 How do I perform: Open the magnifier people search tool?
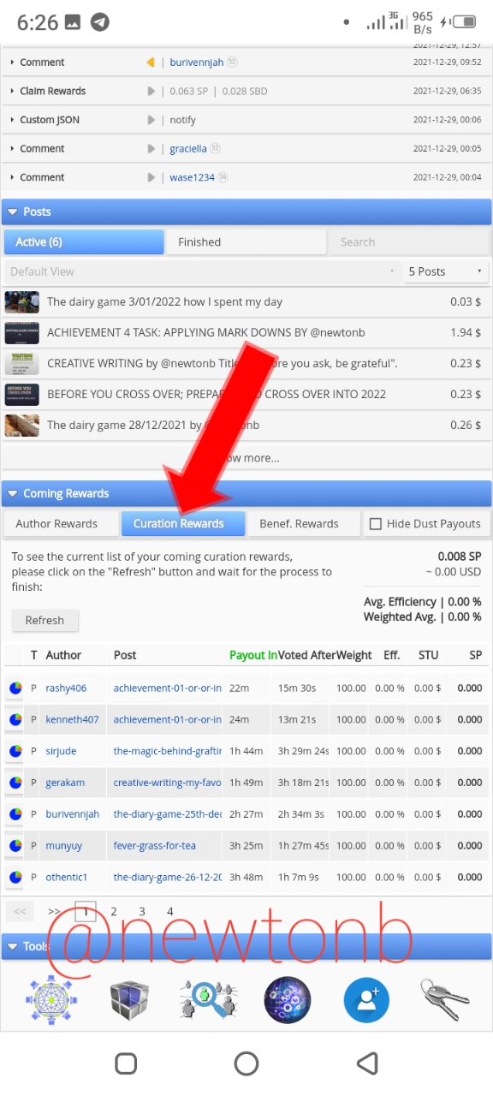(209, 1000)
